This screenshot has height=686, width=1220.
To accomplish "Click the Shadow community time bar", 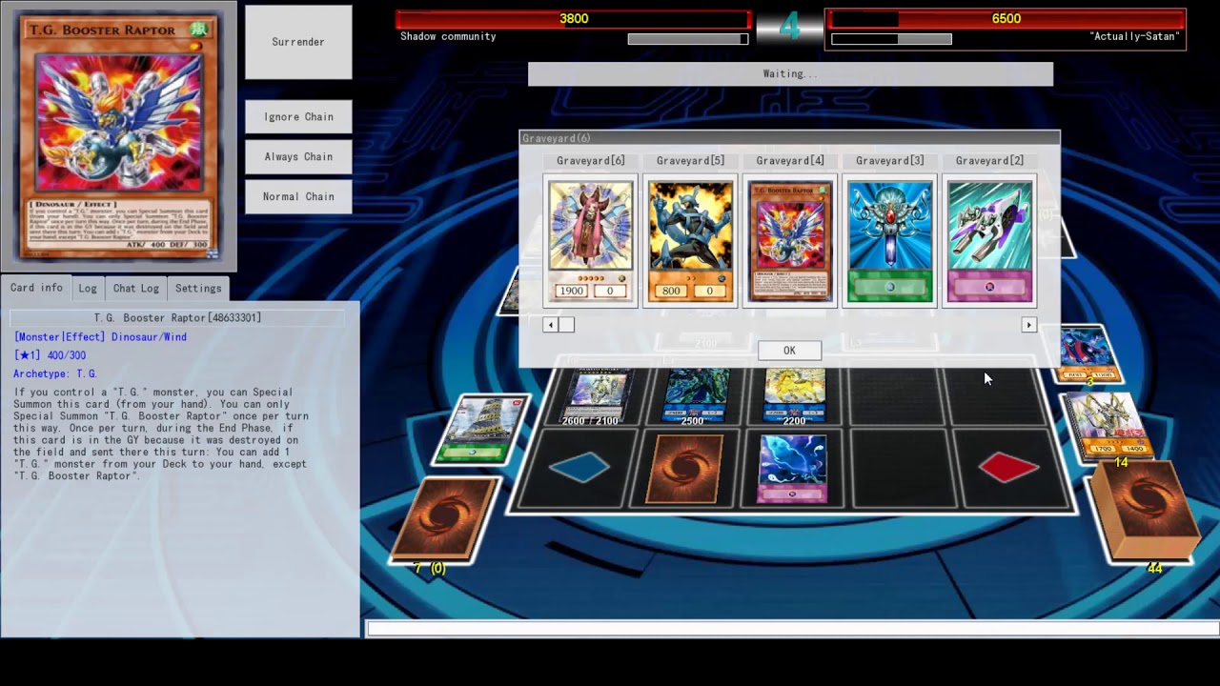I will (688, 39).
